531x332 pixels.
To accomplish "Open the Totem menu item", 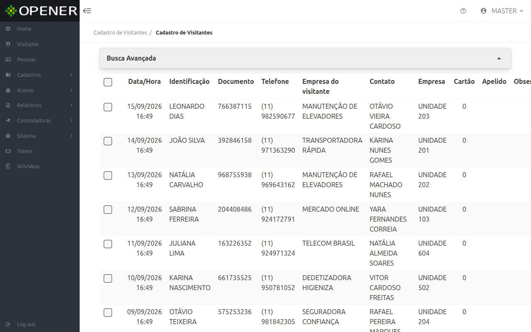I will click(40, 151).
